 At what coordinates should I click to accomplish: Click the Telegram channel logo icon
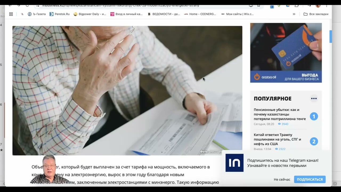coord(234,163)
